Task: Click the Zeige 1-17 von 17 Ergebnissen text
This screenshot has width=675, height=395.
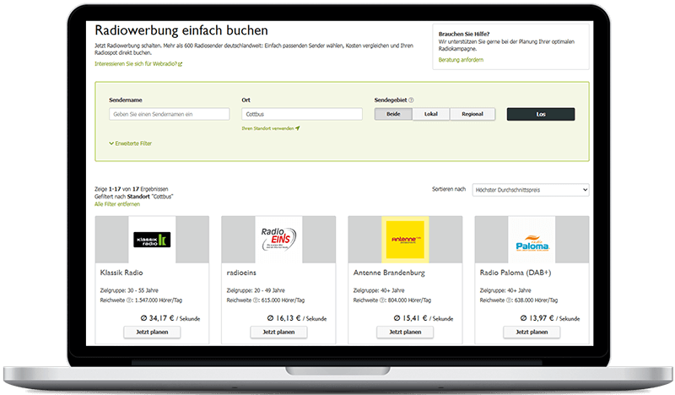Action: tap(132, 189)
